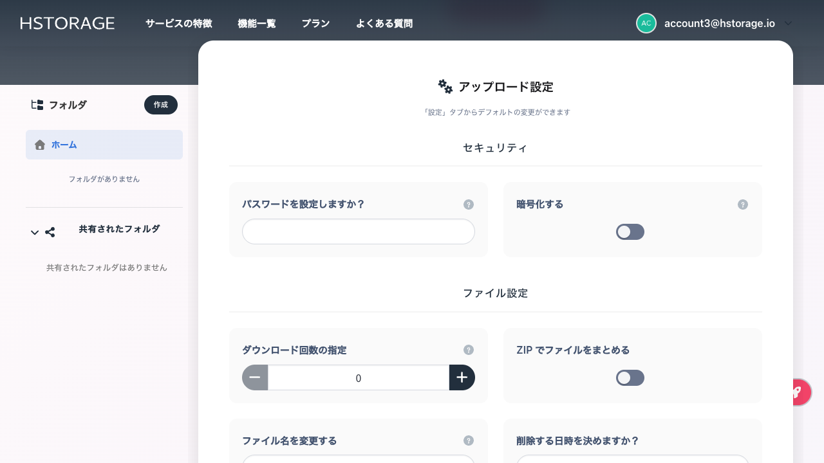Click the gear icon next to アップロード設定

click(445, 87)
